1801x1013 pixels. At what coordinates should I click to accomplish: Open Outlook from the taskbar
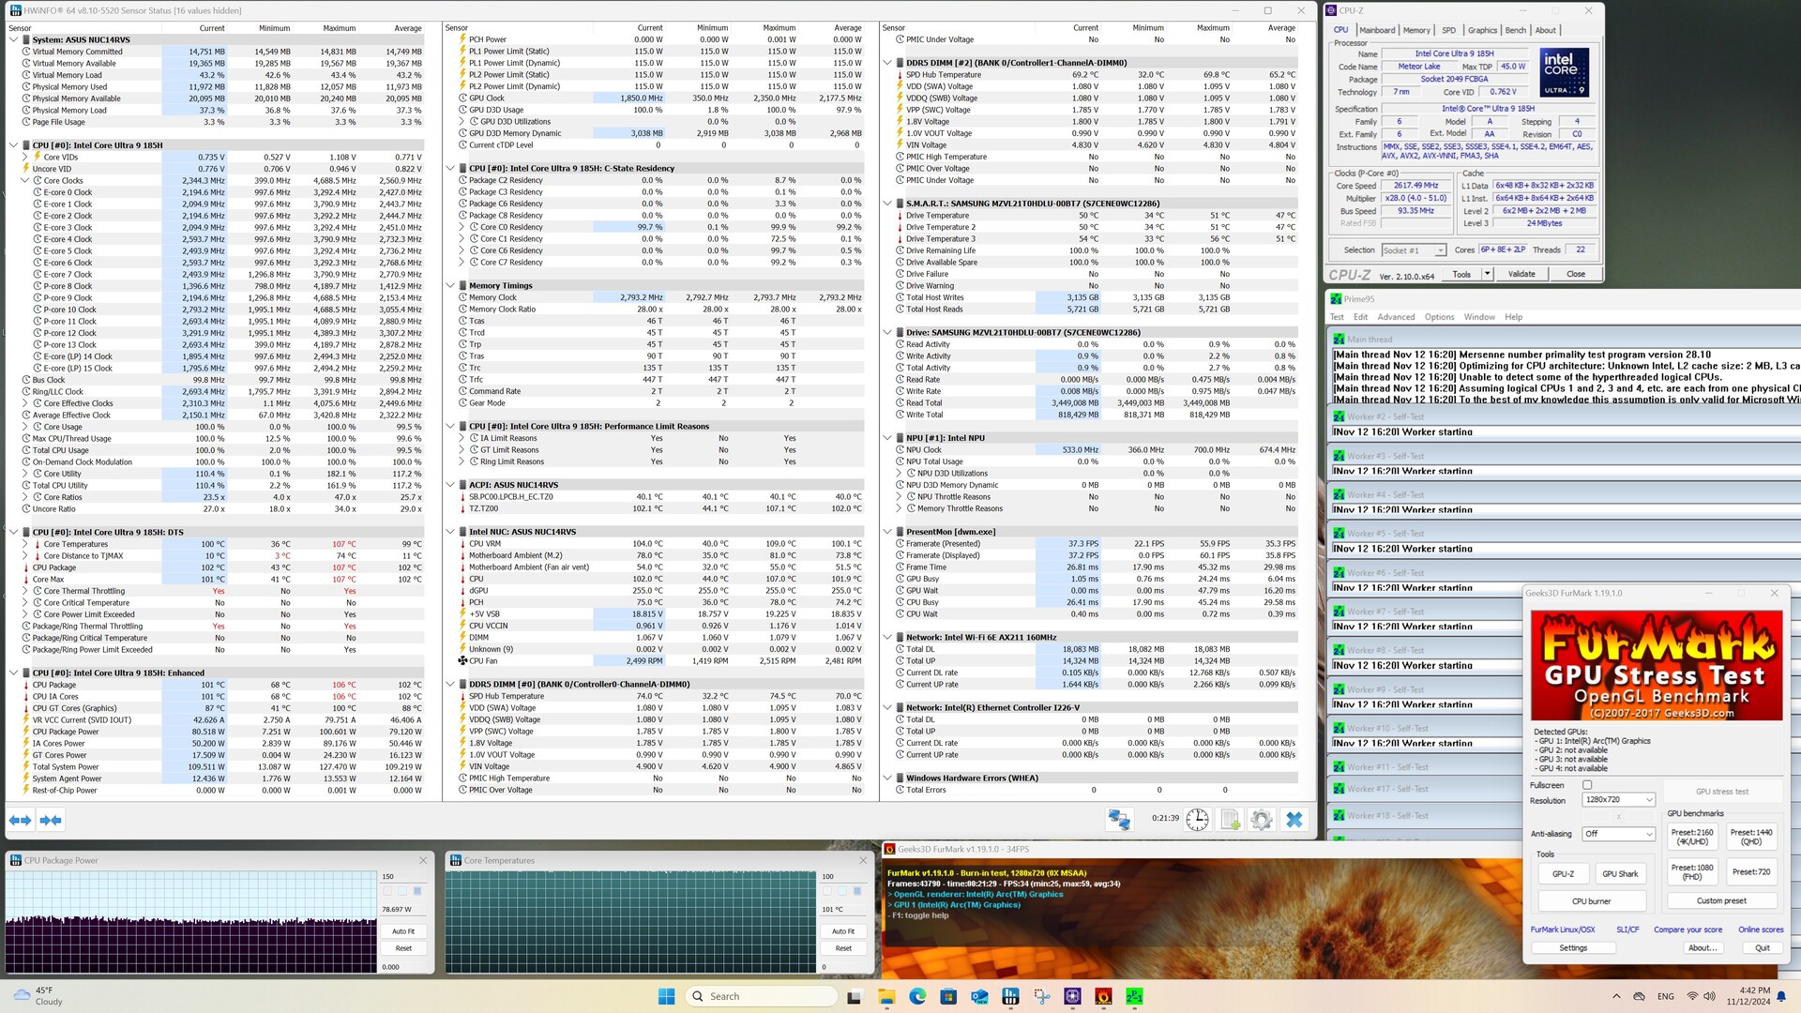click(x=979, y=996)
